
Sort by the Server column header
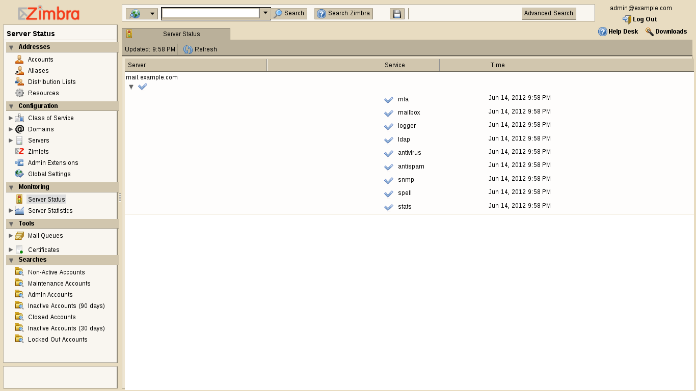tap(196, 65)
